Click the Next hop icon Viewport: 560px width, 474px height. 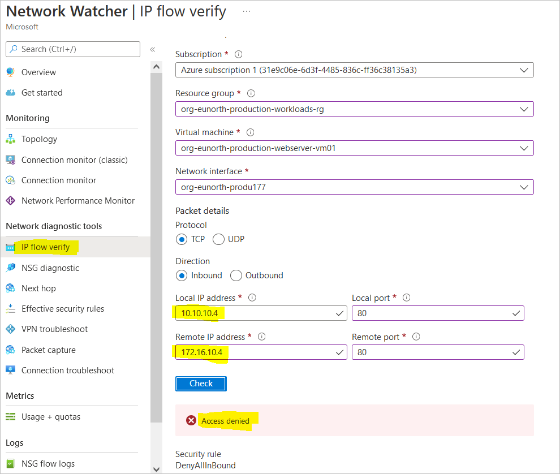(x=10, y=288)
